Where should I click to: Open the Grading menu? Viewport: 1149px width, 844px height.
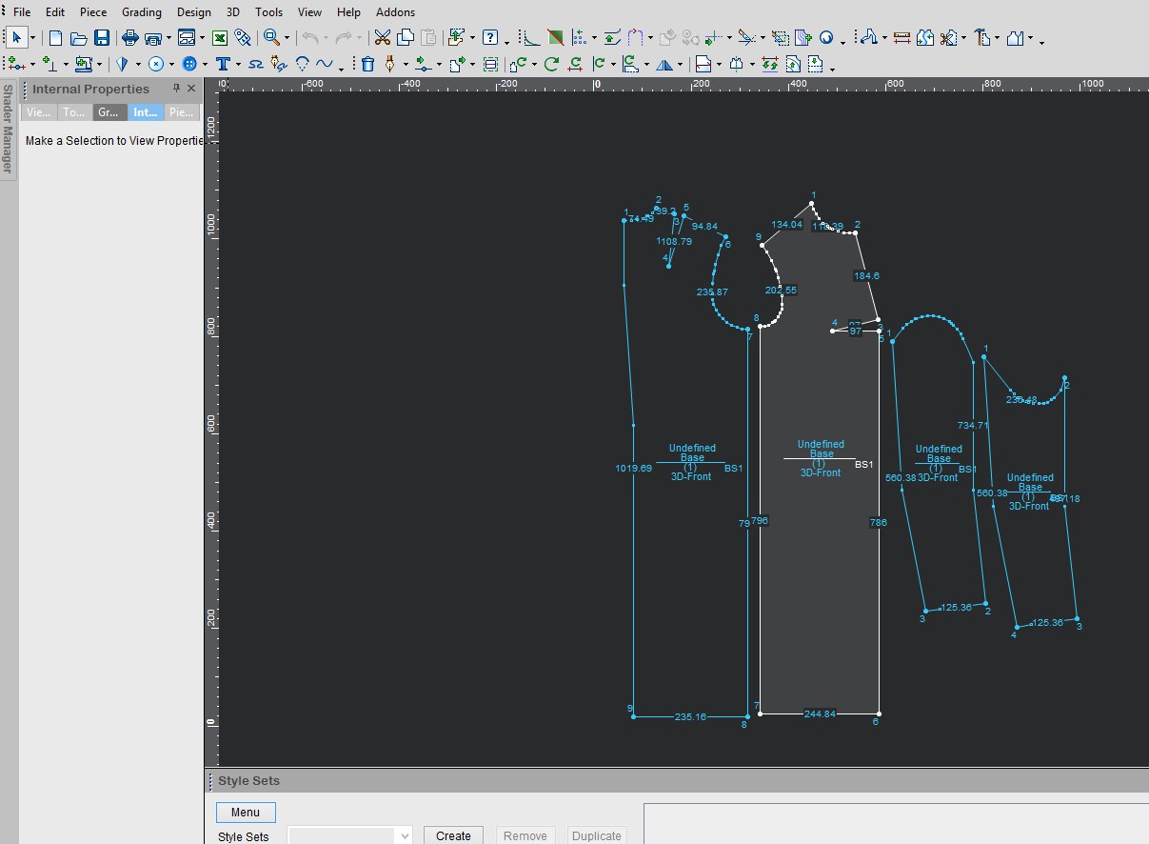click(x=142, y=12)
